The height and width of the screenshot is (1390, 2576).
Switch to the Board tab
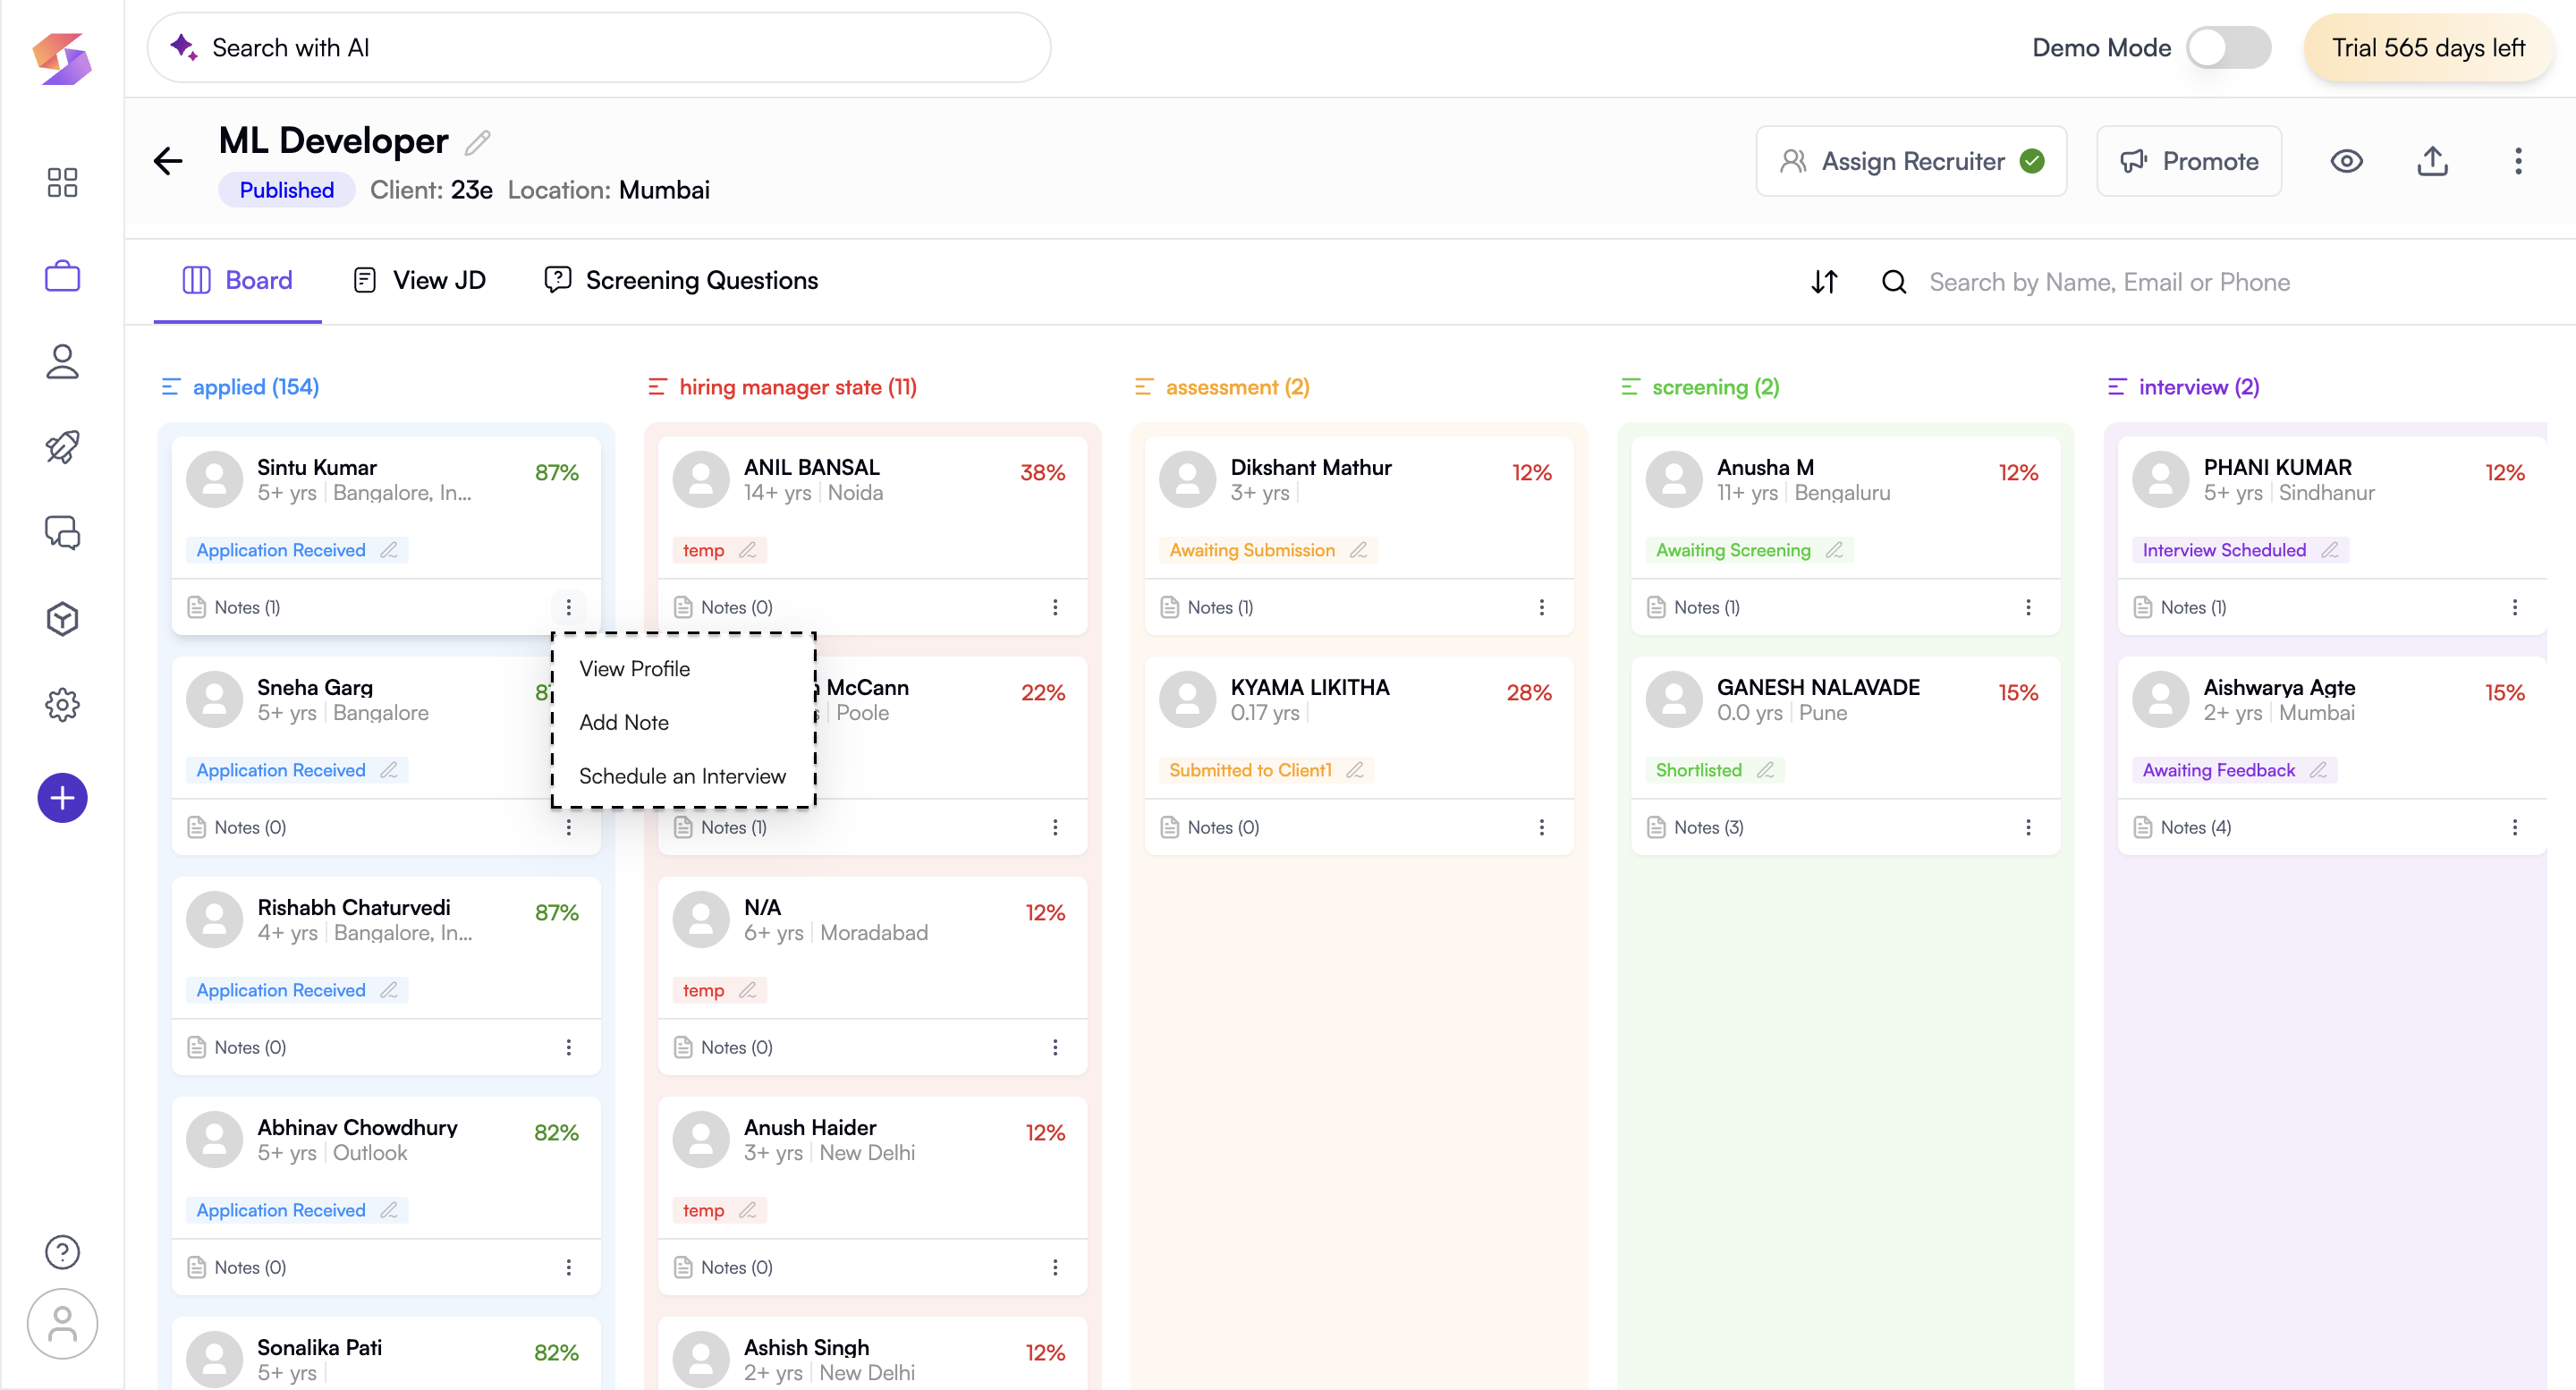point(237,281)
